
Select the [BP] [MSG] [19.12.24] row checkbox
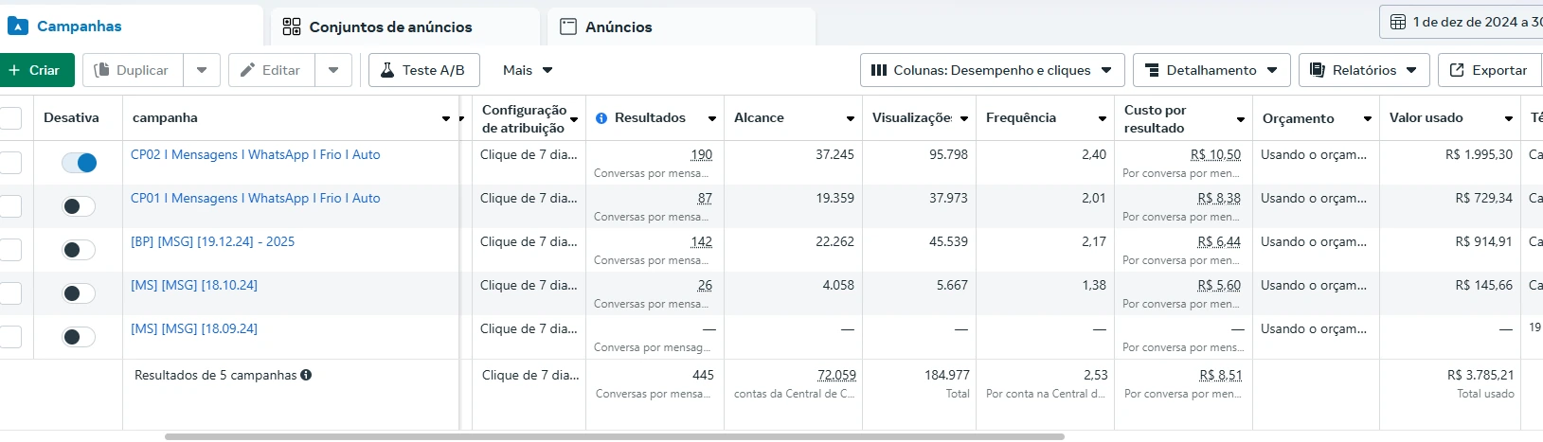tap(10, 250)
